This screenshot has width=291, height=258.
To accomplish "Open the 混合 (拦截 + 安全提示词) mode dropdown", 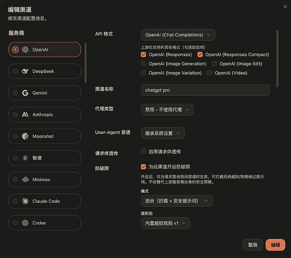I will point(177,201).
